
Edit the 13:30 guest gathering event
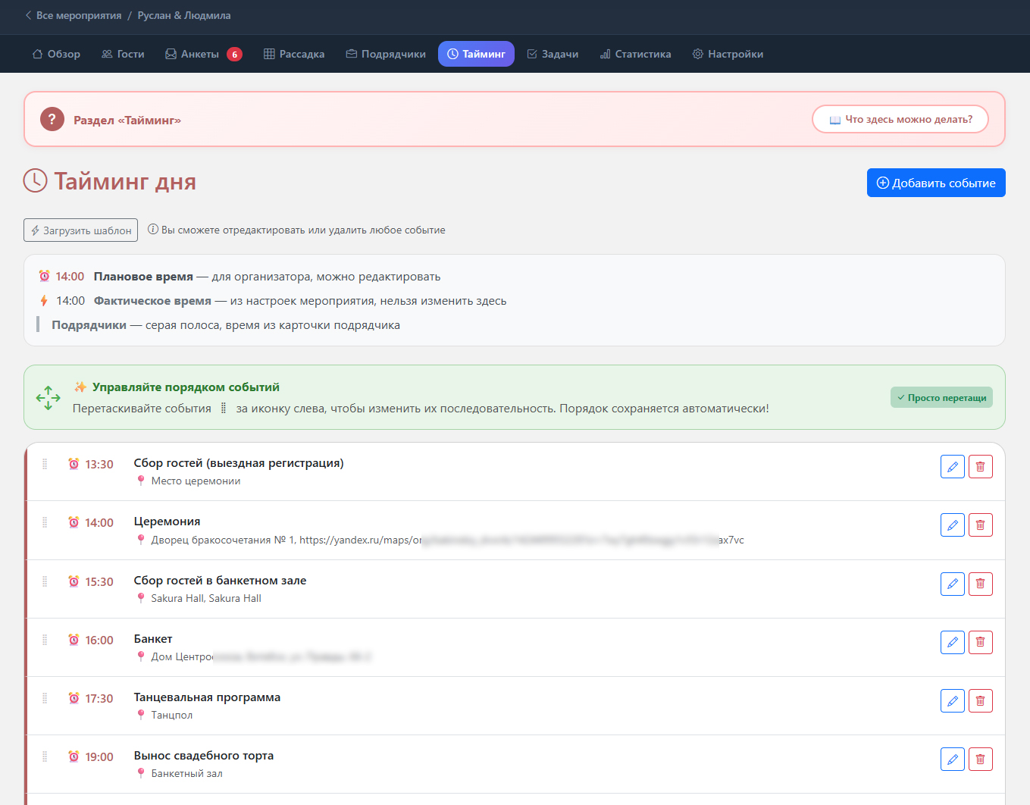point(953,467)
